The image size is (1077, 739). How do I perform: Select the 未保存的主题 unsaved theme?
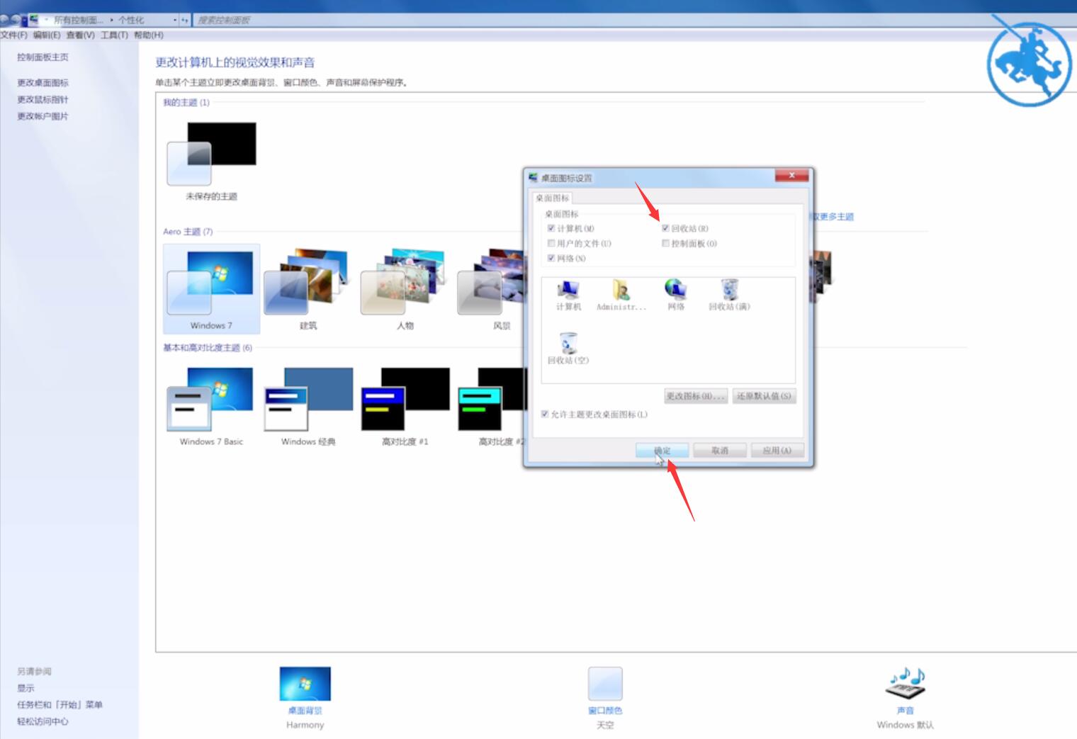(x=211, y=161)
